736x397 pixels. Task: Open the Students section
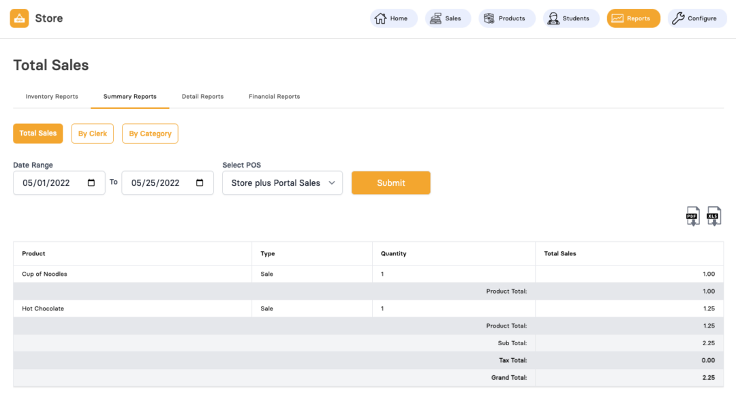(571, 18)
